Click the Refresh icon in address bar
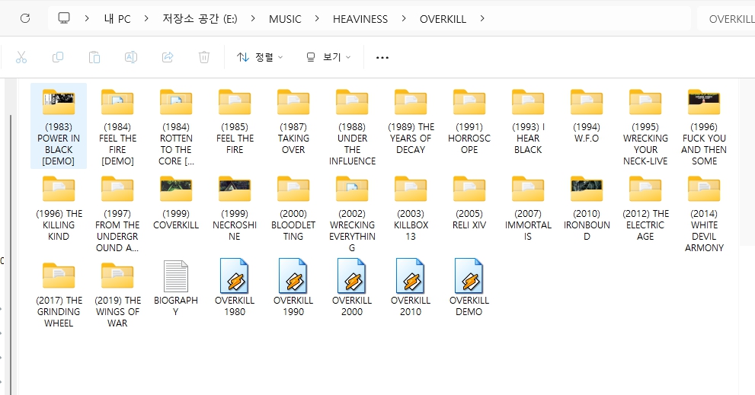Image resolution: width=755 pixels, height=395 pixels. 25,18
